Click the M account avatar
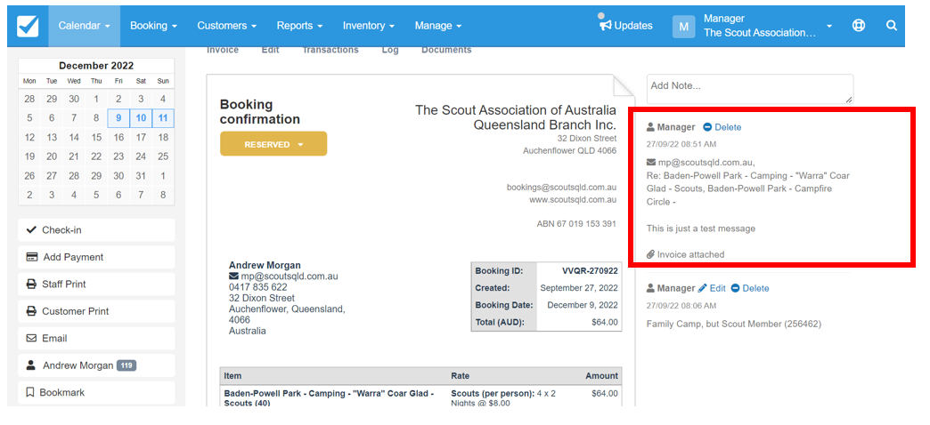Screen dimensions: 930x425 click(683, 27)
